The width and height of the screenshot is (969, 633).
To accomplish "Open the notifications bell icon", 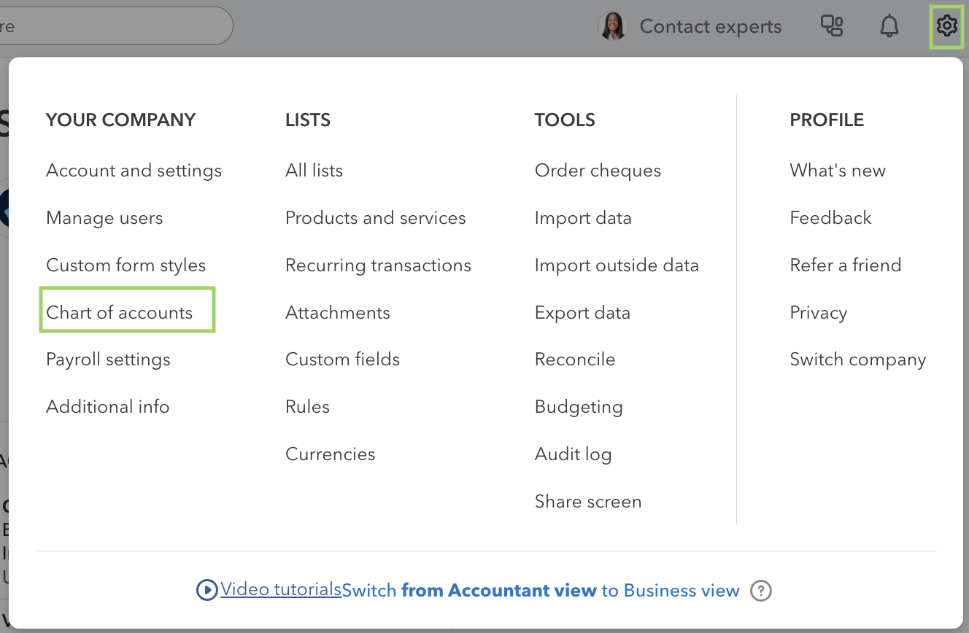I will point(889,26).
